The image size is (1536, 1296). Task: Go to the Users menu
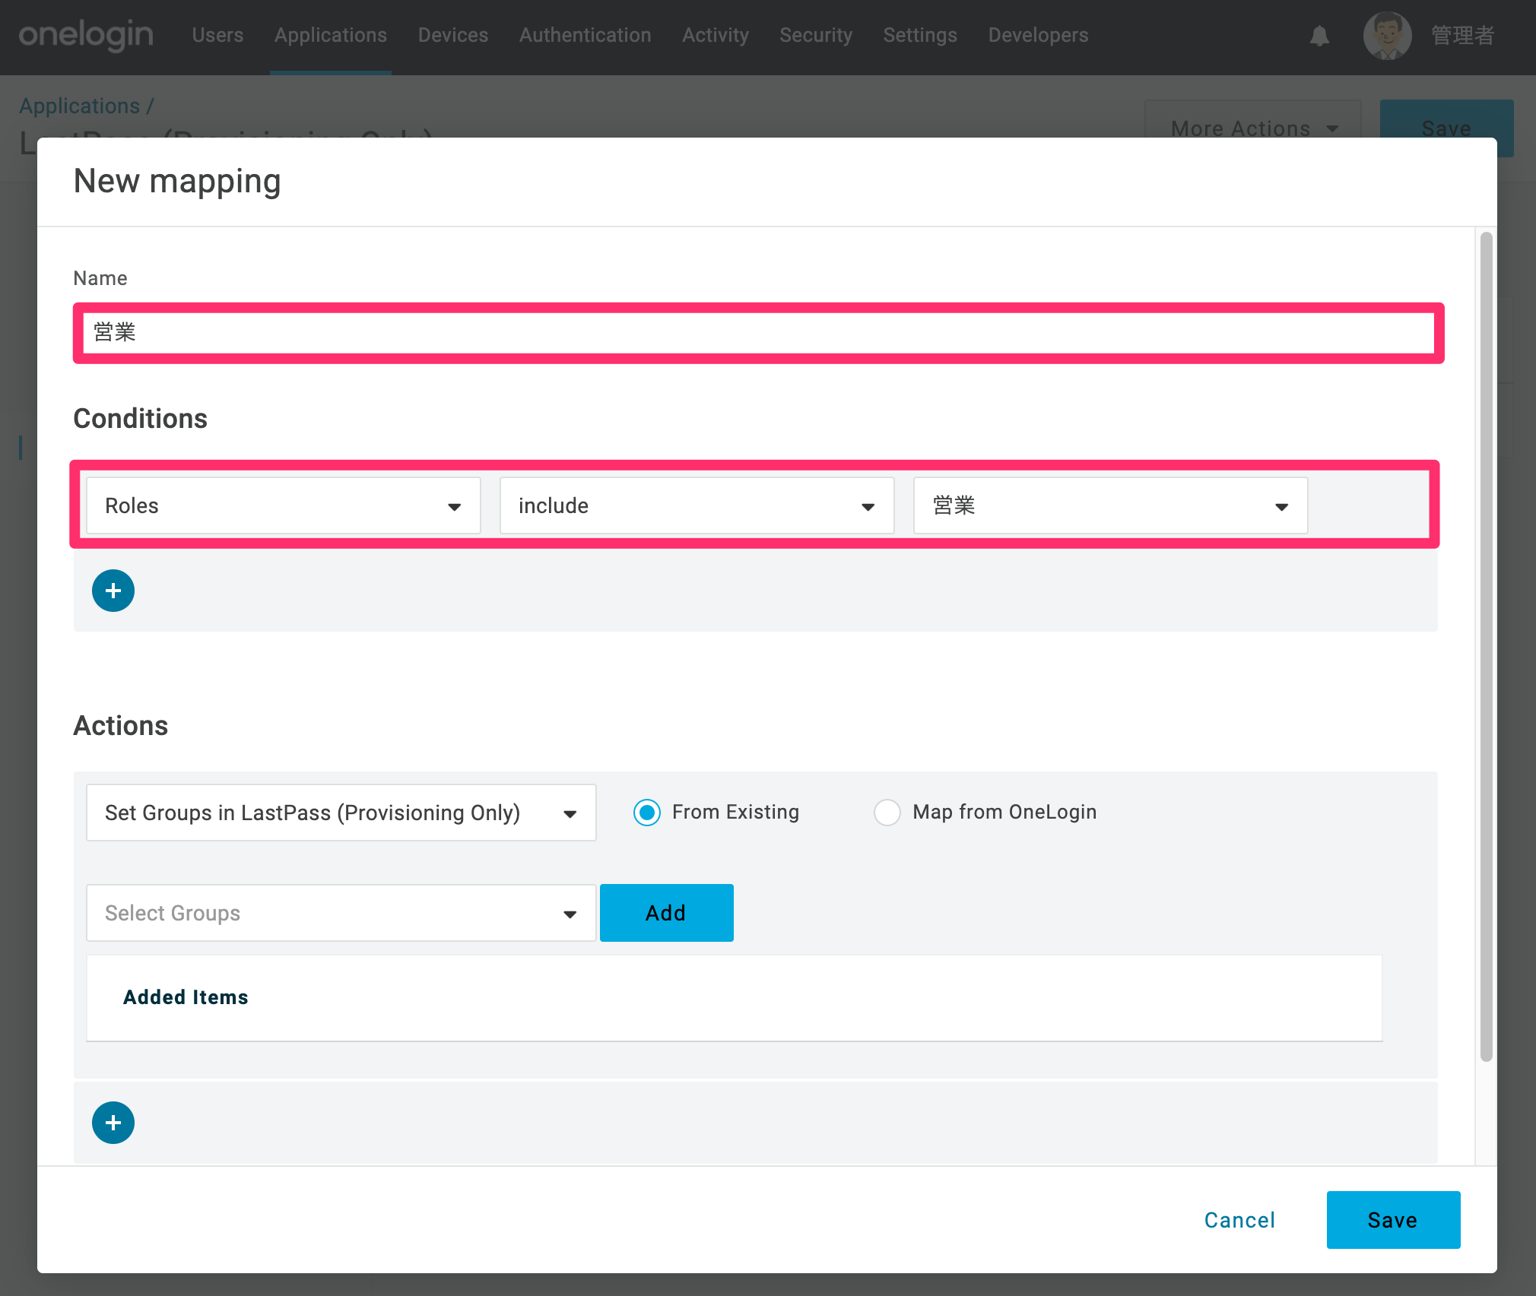tap(217, 35)
